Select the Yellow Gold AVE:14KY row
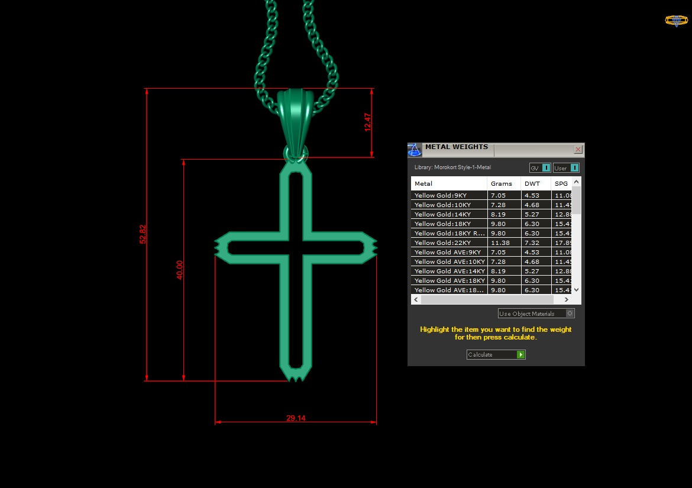Viewport: 692px width, 488px height. [491, 271]
